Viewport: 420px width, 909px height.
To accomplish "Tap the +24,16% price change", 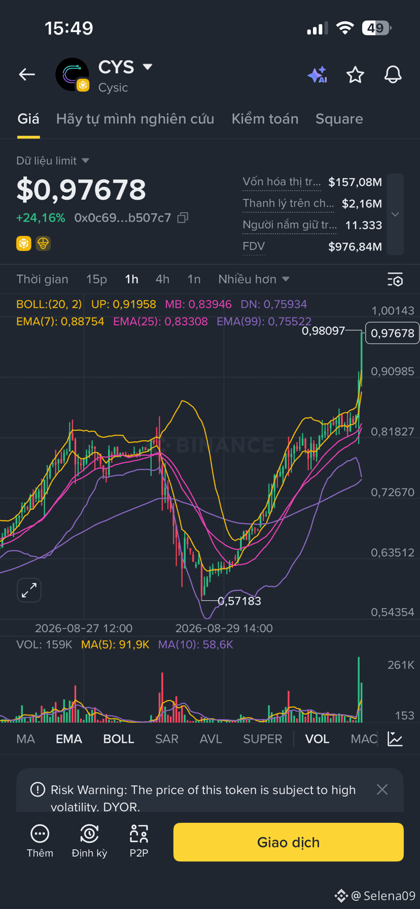I will [41, 218].
